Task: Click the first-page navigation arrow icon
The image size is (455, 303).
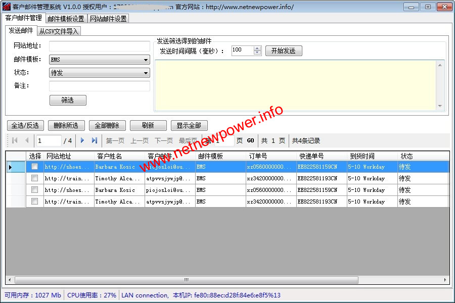Action: click(15, 140)
